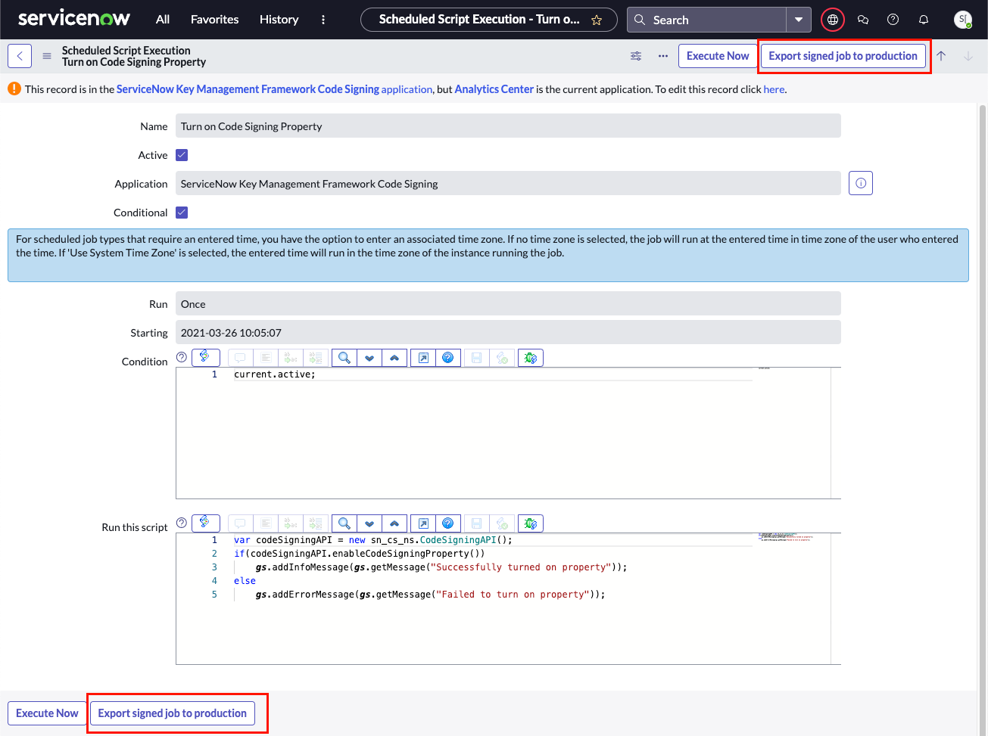This screenshot has width=988, height=736.
Task: Find next match in the Condition editor
Action: pyautogui.click(x=369, y=357)
